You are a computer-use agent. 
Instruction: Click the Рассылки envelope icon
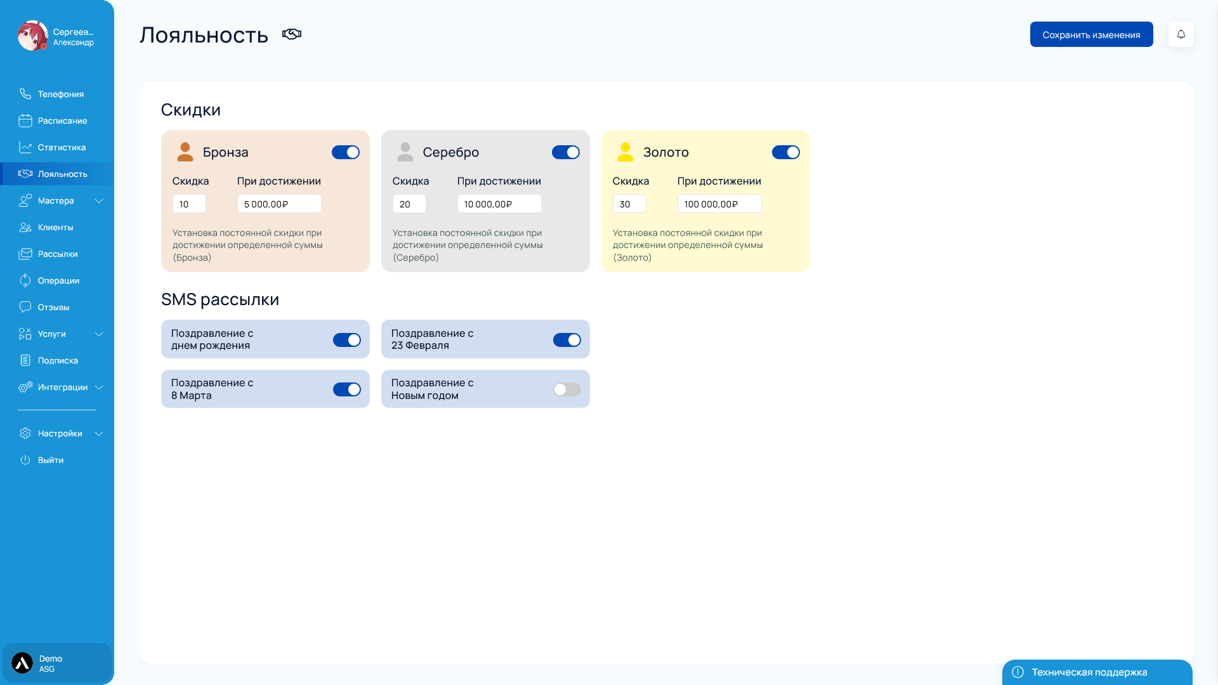tap(25, 254)
